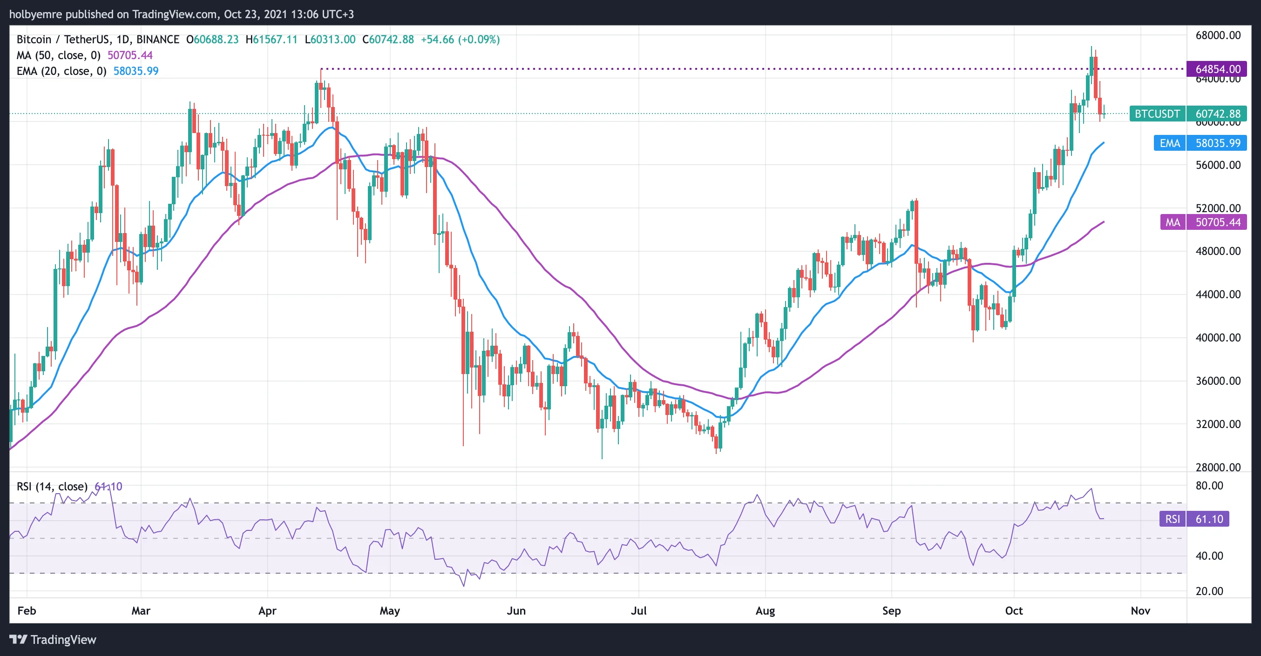Click the blue EMA axis tag
1261x656 pixels.
pos(1169,143)
